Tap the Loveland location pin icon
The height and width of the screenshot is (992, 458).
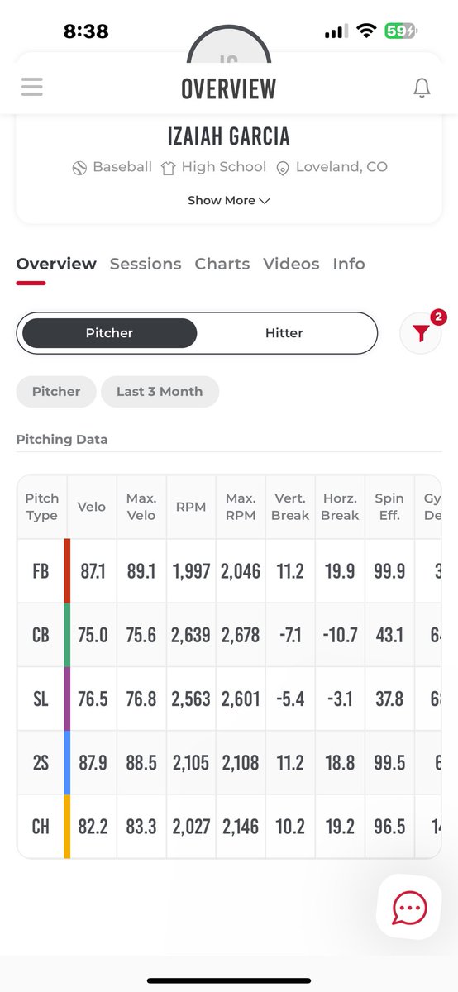click(x=283, y=168)
